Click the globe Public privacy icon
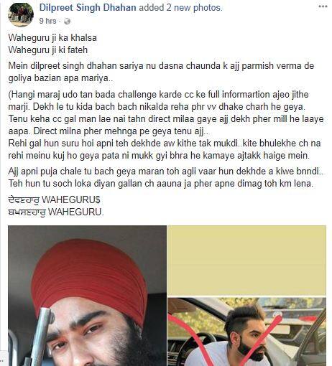 point(68,22)
